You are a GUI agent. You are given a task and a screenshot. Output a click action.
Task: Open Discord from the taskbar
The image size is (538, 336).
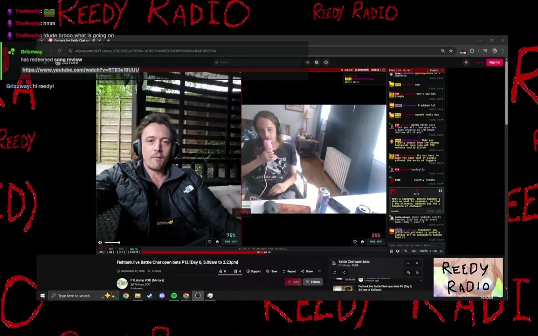coord(162,295)
